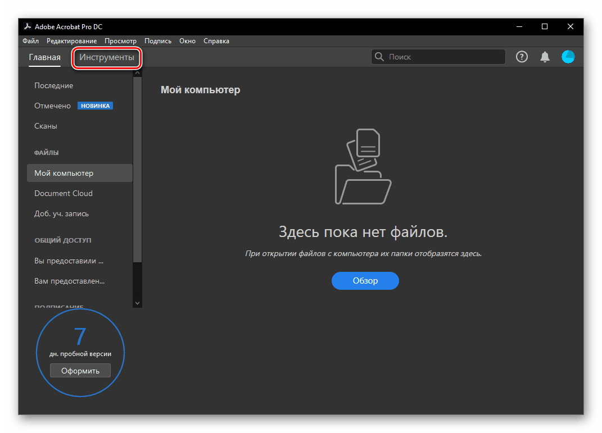Click sidebar scrollbar down arrow
Viewport: 602px width, 433px height.
tap(137, 303)
